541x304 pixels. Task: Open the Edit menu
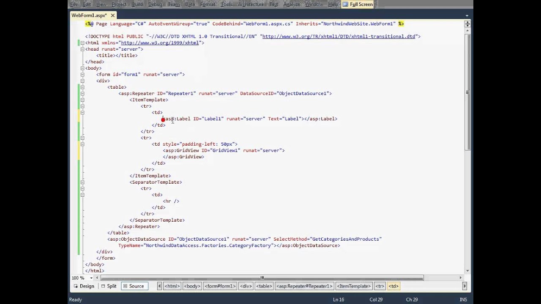click(87, 4)
